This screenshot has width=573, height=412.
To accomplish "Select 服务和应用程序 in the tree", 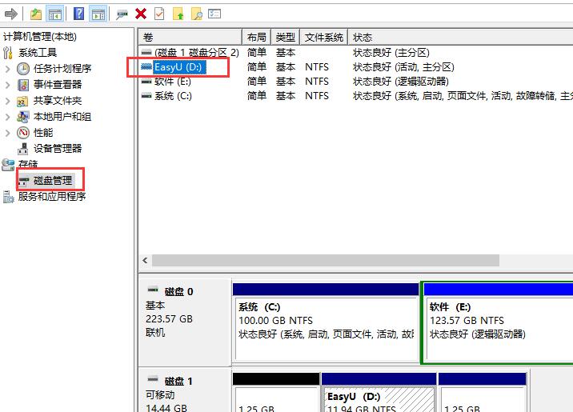I will [52, 197].
